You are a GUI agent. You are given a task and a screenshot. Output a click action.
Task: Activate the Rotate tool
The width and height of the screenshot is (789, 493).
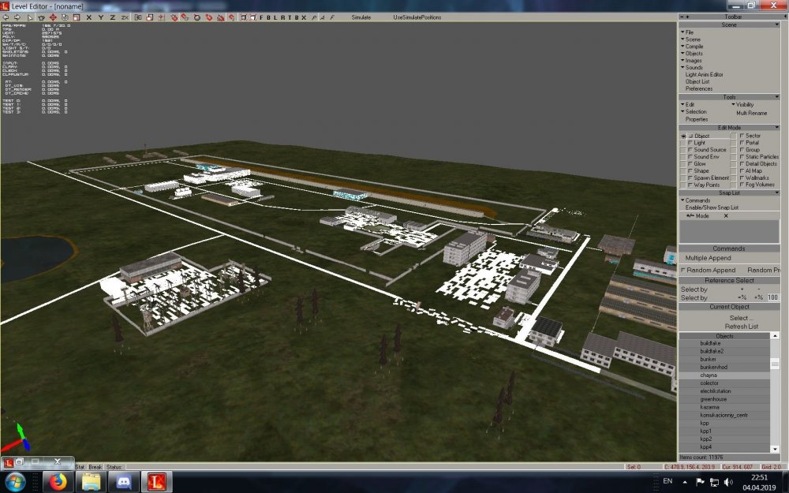(65, 17)
